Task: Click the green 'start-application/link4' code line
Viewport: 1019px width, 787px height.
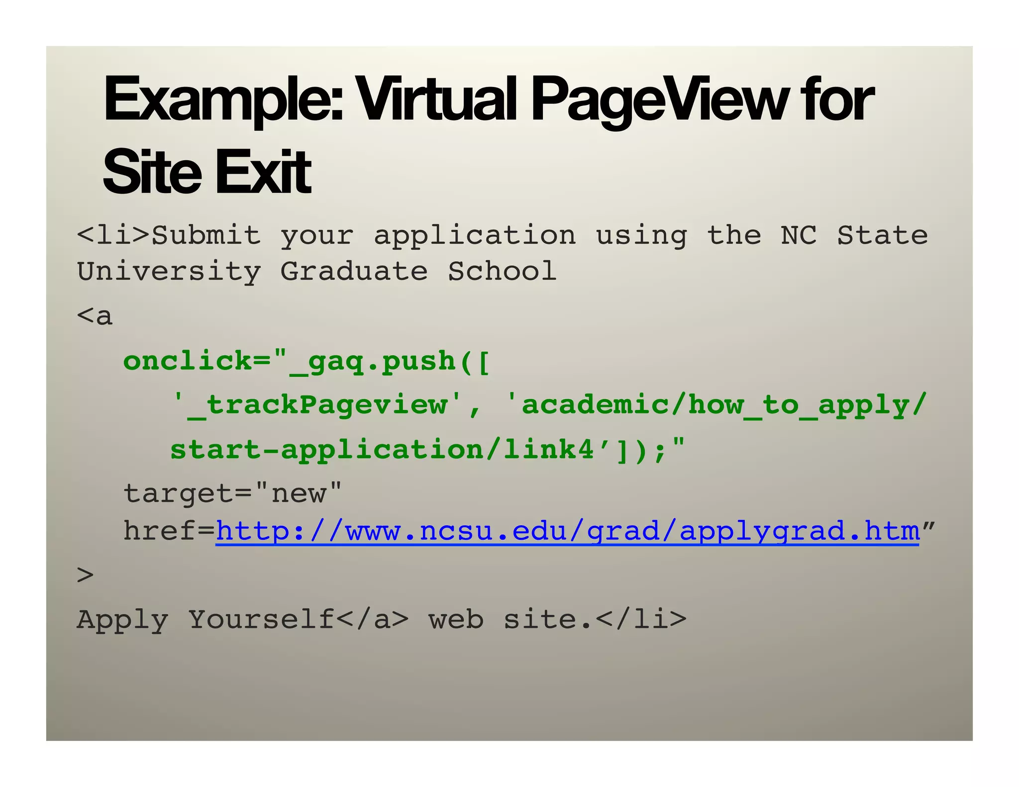Action: click(428, 449)
